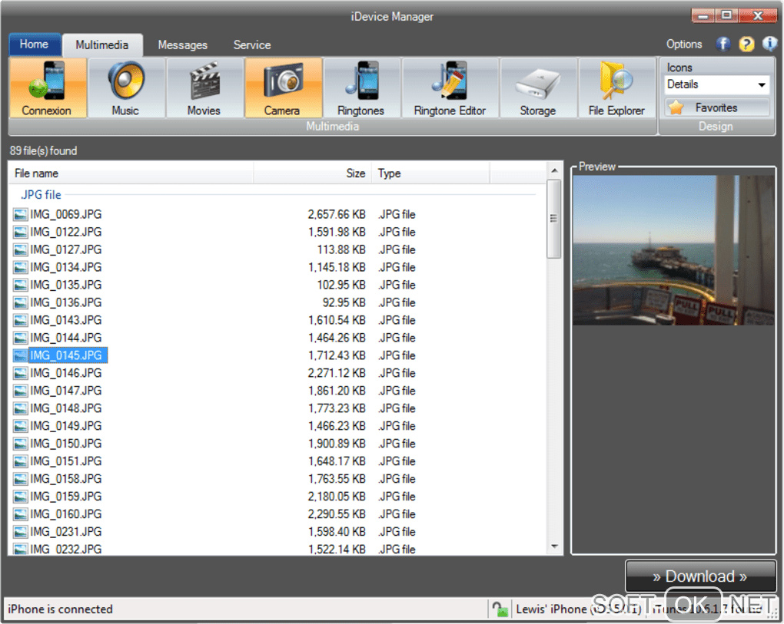Click the image icon beside IMG_0069.JPG
784x624 pixels.
click(21, 215)
